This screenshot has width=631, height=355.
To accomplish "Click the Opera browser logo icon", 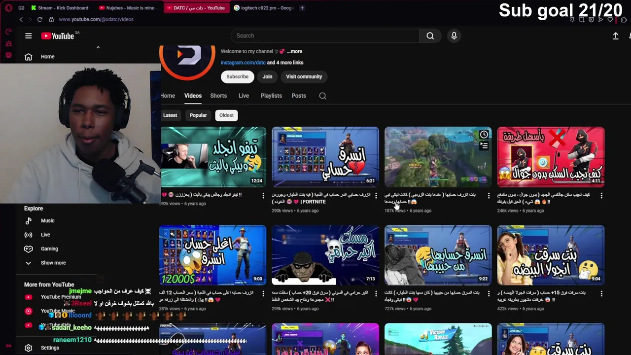I will click(8, 8).
